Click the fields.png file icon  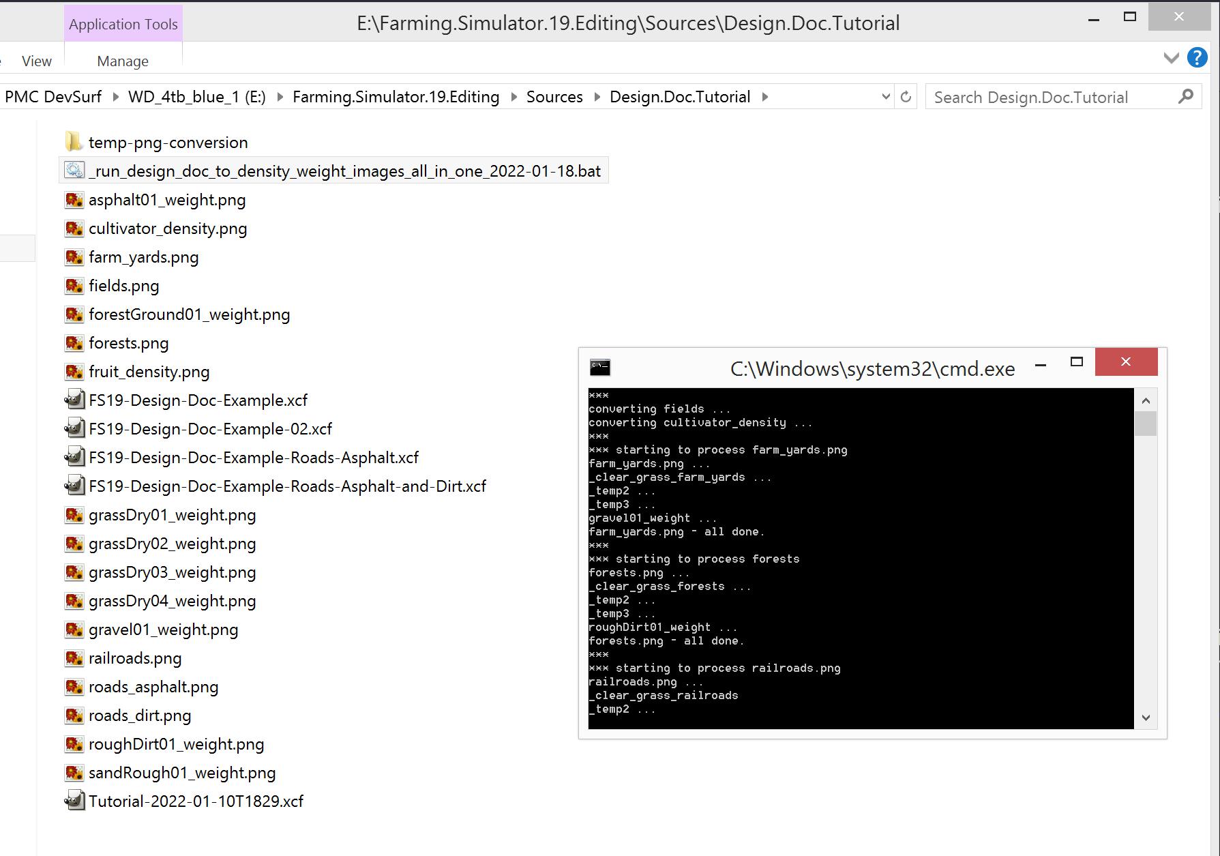point(74,286)
